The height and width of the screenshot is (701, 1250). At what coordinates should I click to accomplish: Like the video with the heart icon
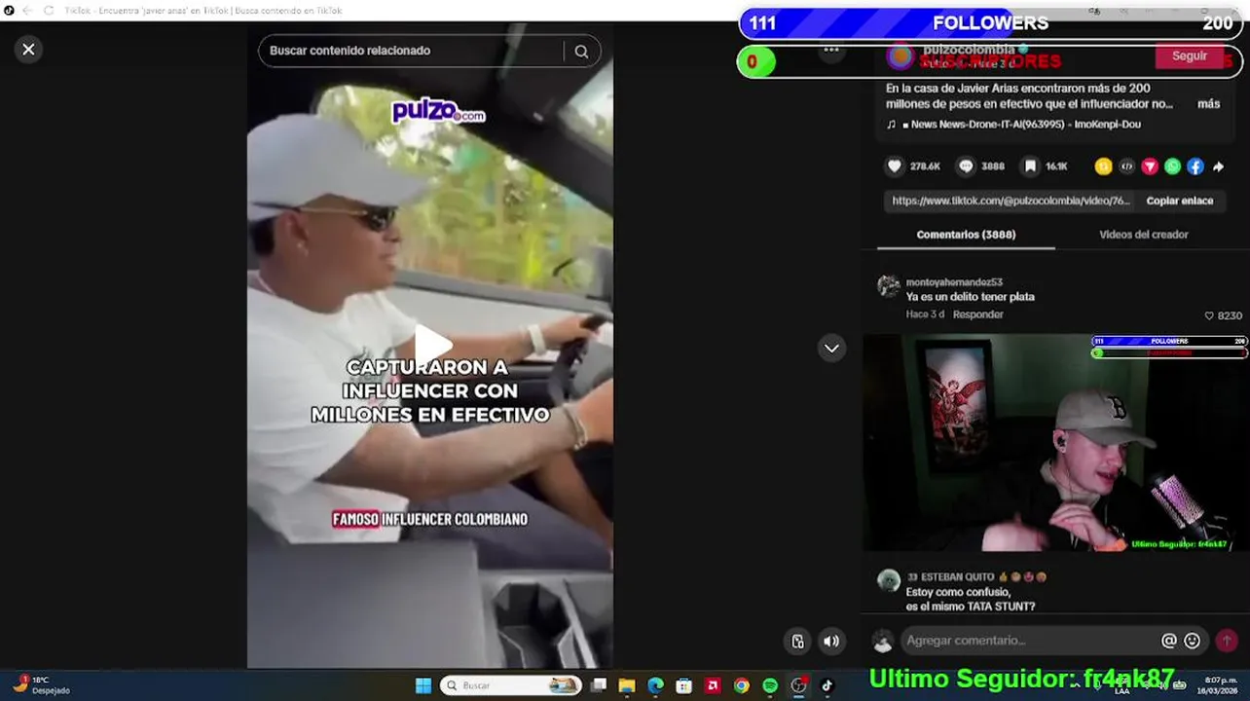coord(895,166)
